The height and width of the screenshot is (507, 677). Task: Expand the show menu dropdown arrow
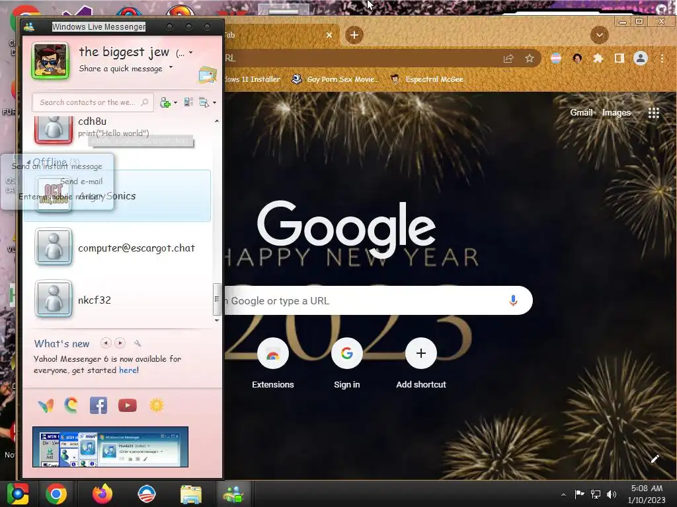click(214, 102)
